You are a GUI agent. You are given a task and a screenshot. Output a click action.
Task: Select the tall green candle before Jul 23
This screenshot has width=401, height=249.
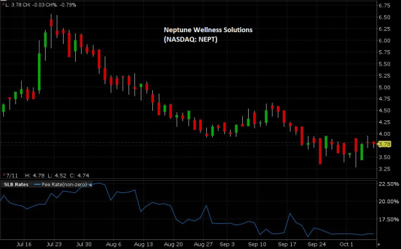tap(39, 71)
